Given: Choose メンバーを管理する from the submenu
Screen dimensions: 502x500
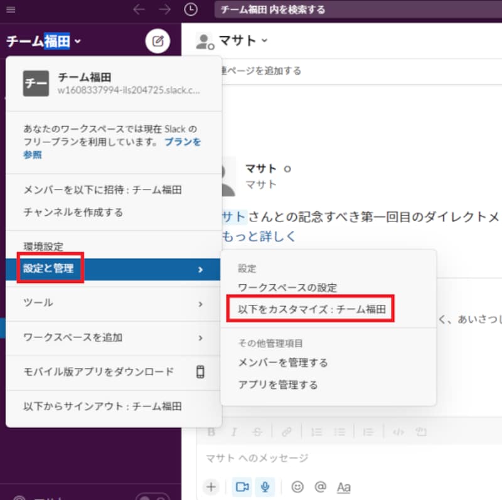Looking at the screenshot, I should 283,363.
